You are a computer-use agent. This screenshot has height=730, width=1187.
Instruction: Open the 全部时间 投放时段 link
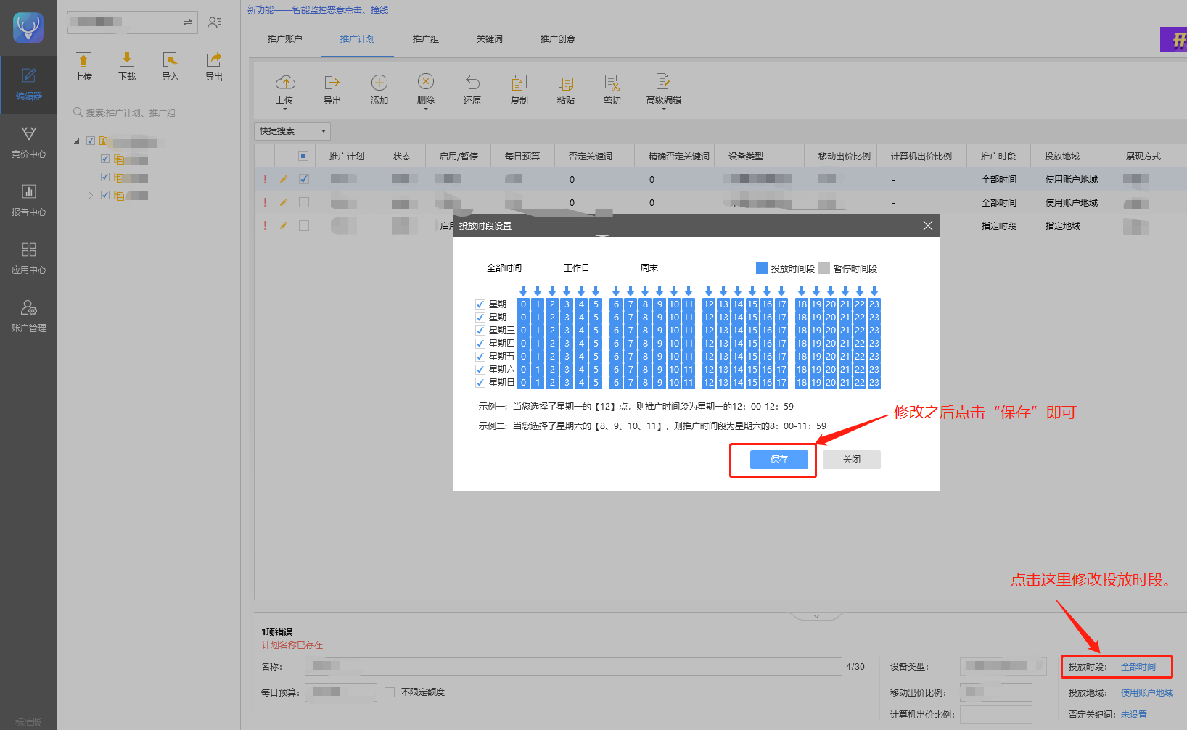(x=1138, y=667)
